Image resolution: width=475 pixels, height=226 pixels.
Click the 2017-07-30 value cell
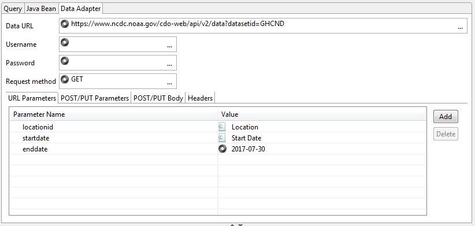click(x=322, y=149)
